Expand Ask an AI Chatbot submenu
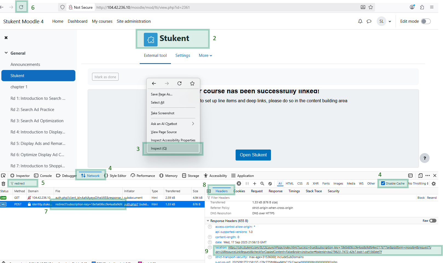The image size is (443, 263). point(173,124)
